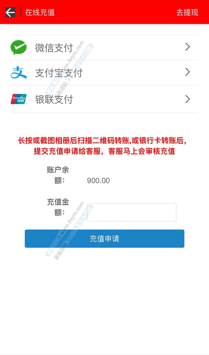The width and height of the screenshot is (209, 355).
Task: Focus the 充值金额 input field
Action: 132,212
